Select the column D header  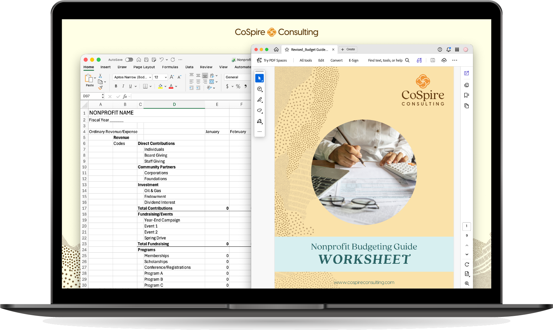(174, 104)
